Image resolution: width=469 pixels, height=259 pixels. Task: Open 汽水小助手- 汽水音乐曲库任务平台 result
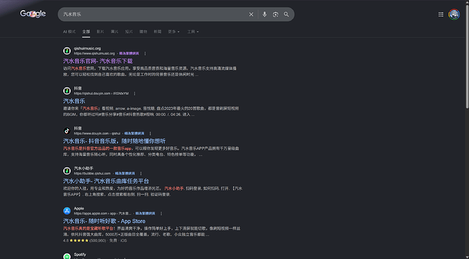[106, 181]
